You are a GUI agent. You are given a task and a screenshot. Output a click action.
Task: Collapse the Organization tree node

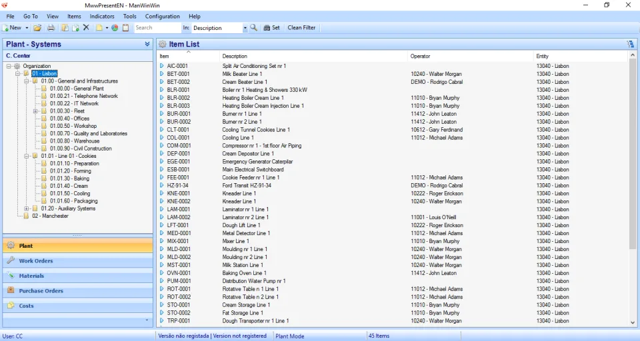pyautogui.click(x=9, y=66)
